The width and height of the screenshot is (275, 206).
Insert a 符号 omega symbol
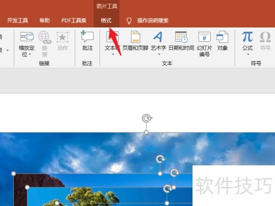265,41
